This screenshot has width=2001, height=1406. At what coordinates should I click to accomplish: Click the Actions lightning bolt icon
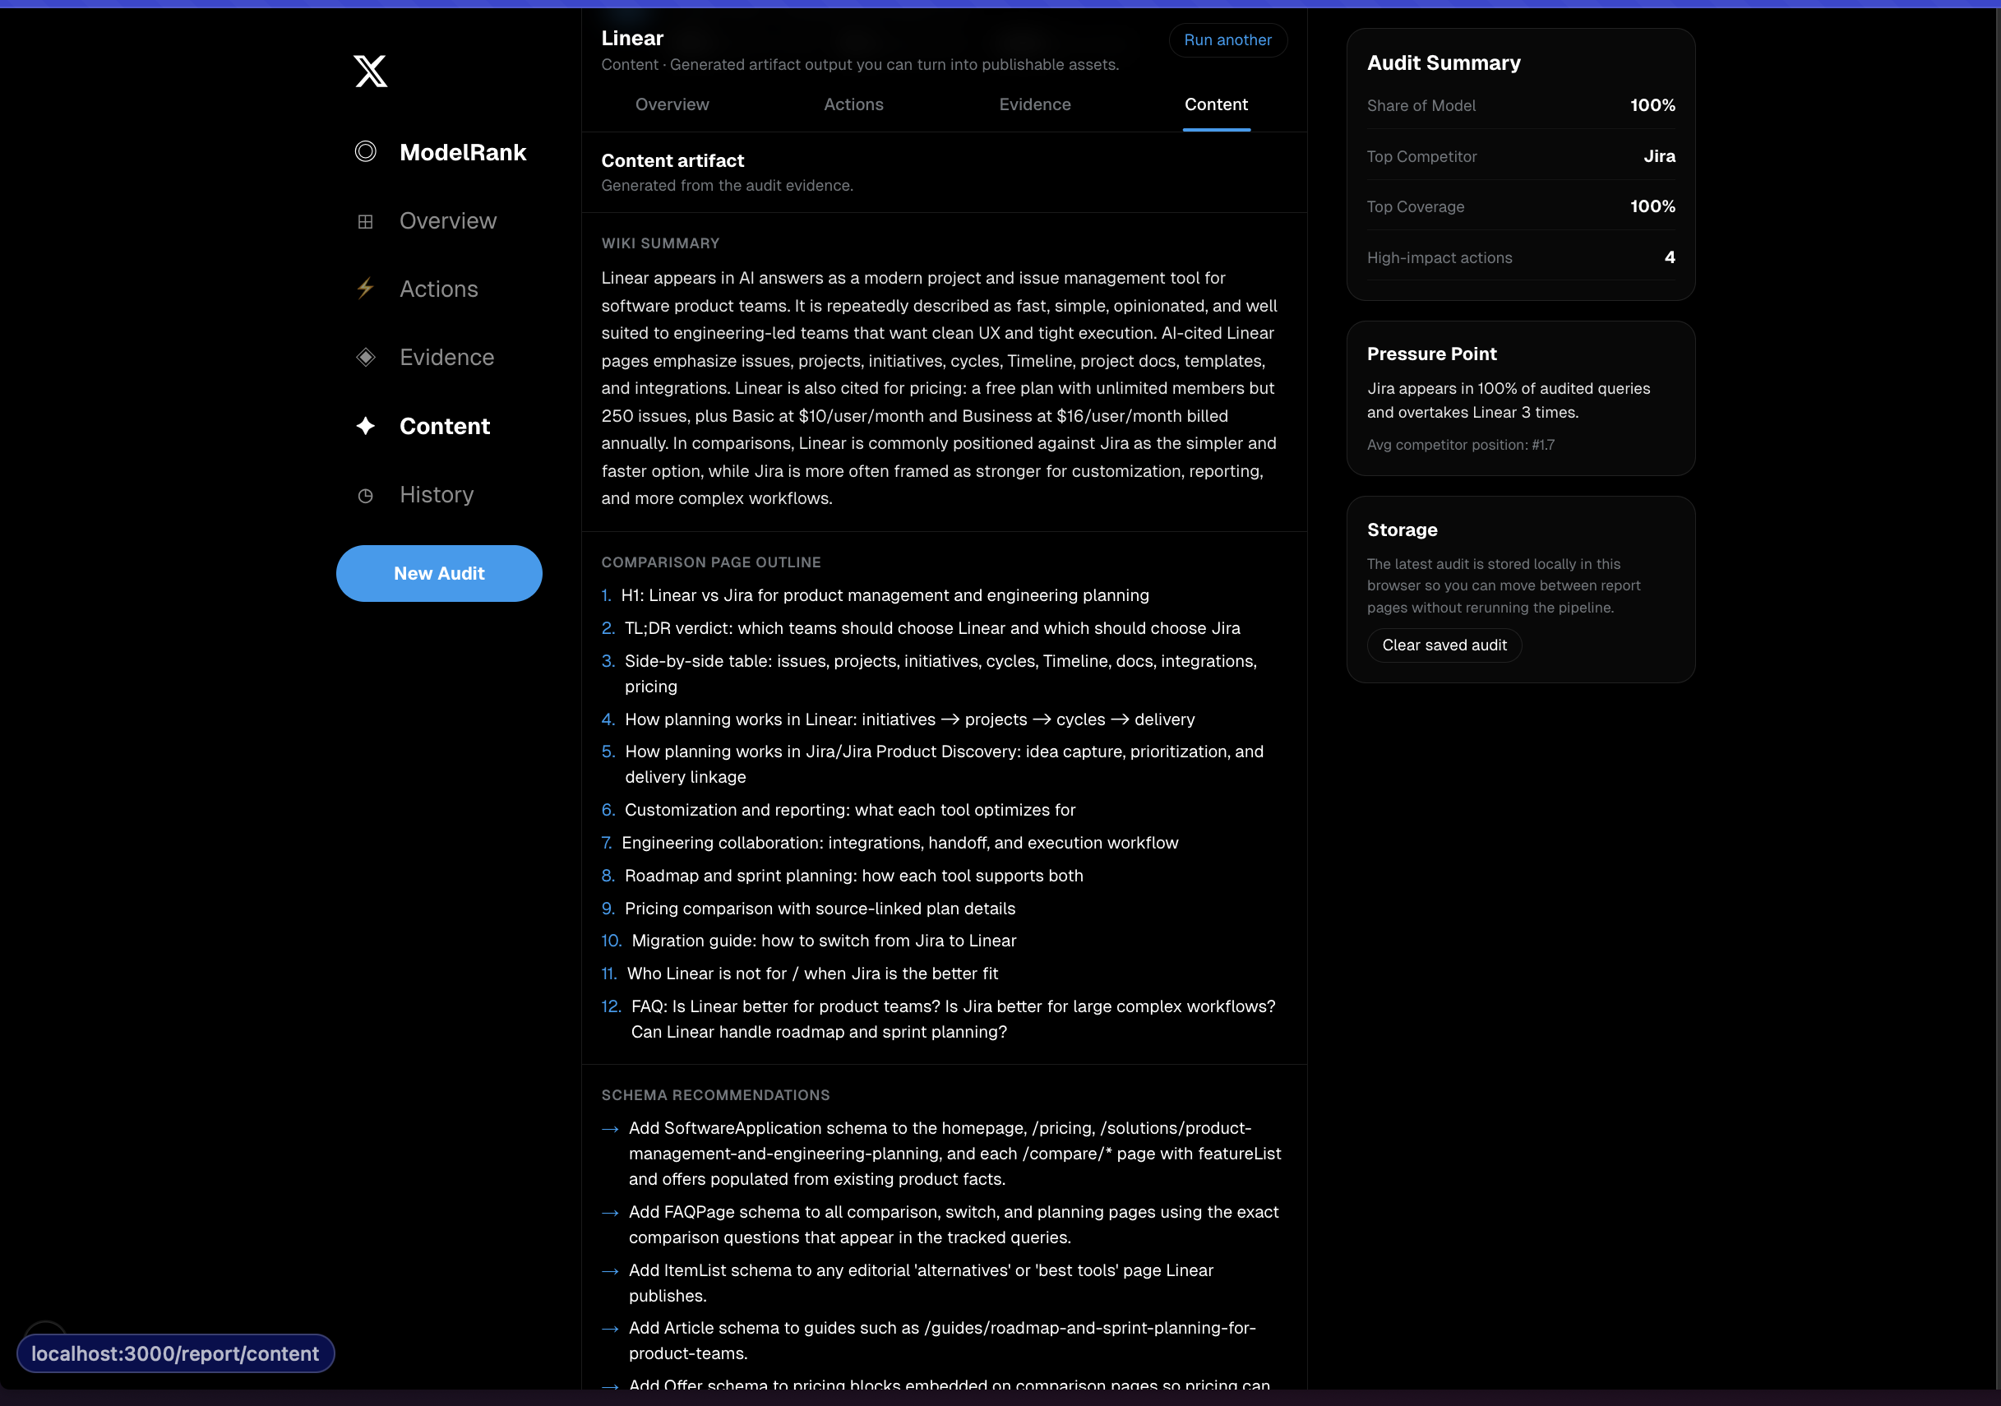click(x=365, y=289)
